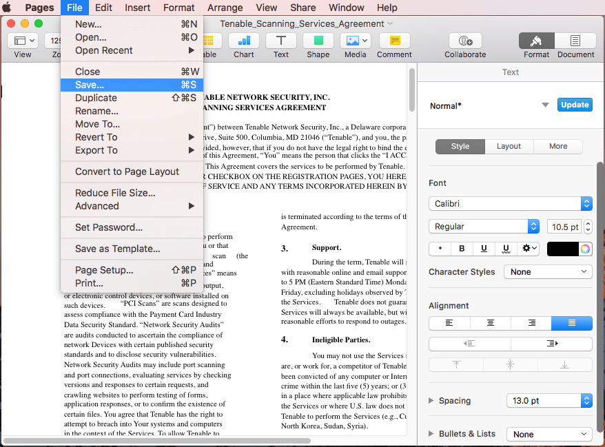Viewport: 605px width, 447px height.
Task: Click the horizontal scrollbar at bottom
Action: point(156,440)
